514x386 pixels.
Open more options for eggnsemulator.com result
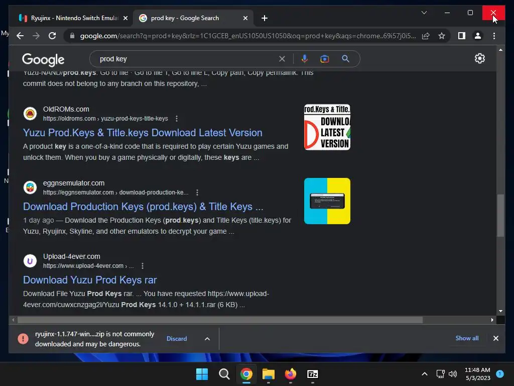[197, 192]
